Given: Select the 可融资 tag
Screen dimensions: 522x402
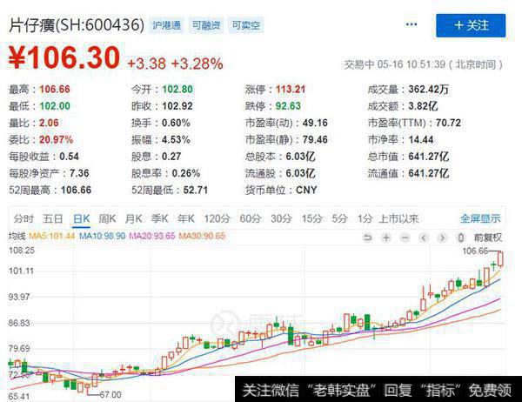Looking at the screenshot, I should (206, 25).
